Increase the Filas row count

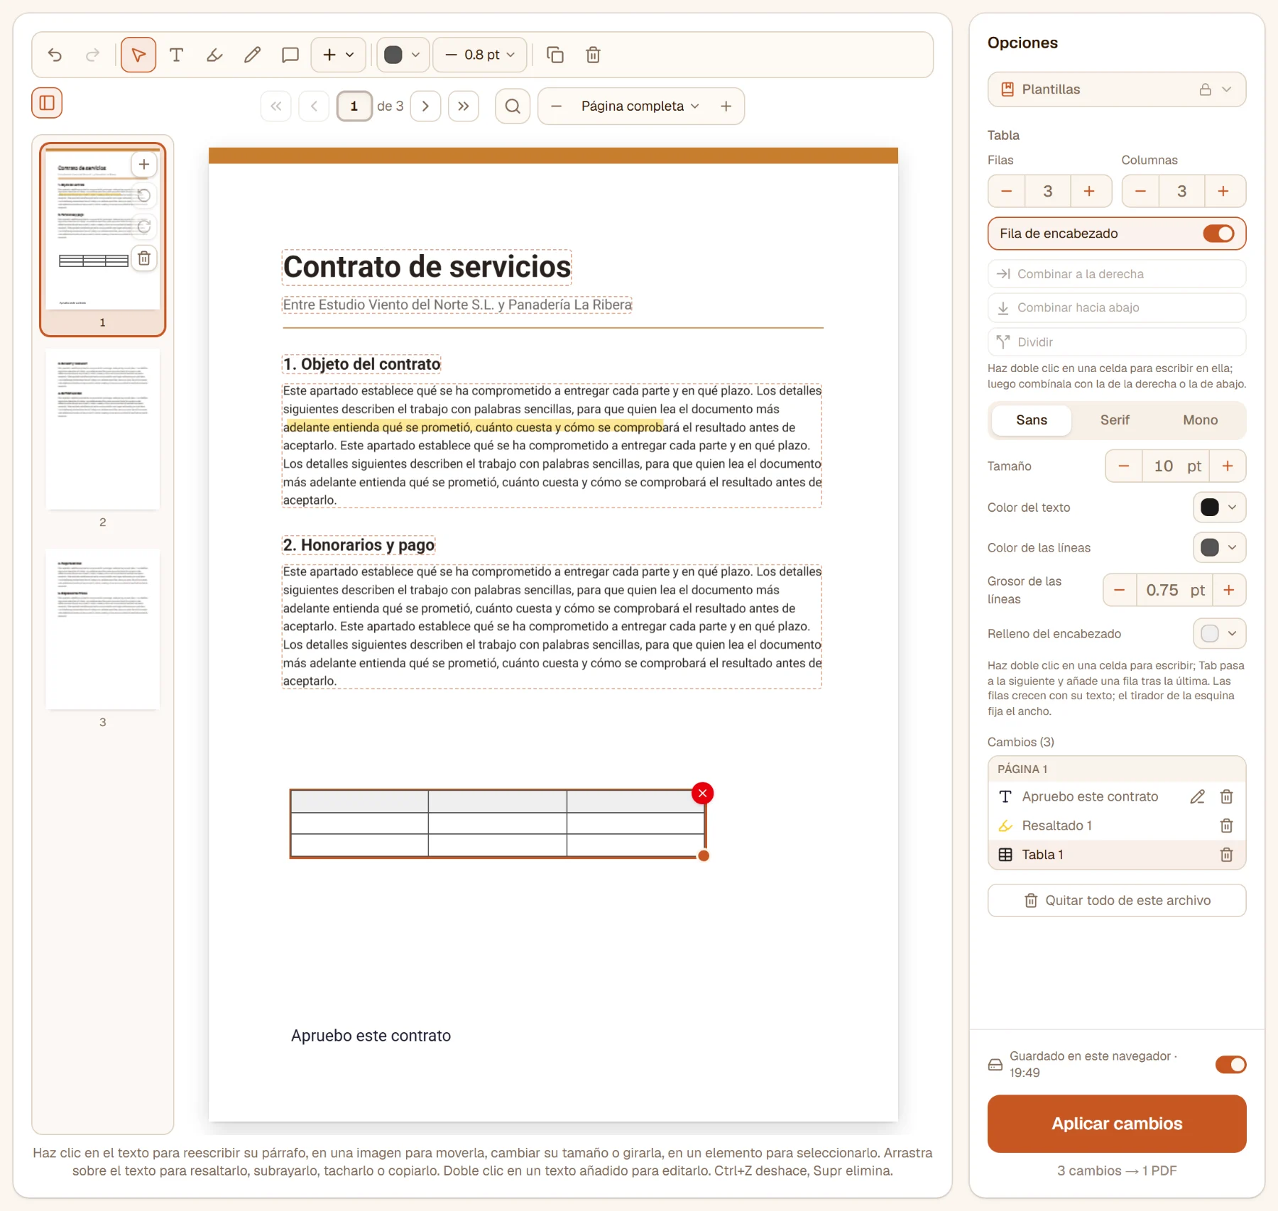[x=1089, y=191]
